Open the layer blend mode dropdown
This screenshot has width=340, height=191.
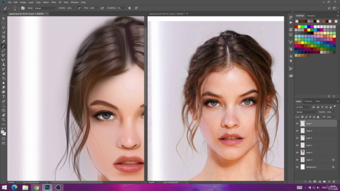pyautogui.click(x=306, y=112)
